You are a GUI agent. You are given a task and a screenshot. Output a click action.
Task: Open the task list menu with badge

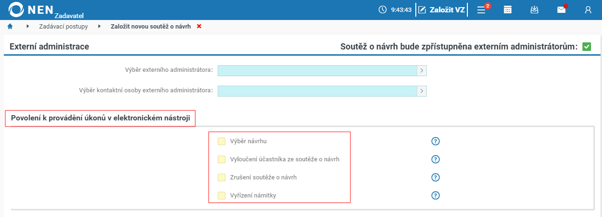(x=482, y=10)
